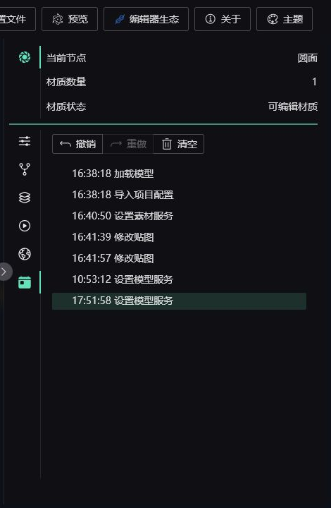
Task: Open the globe environment sidebar icon
Action: [25, 254]
